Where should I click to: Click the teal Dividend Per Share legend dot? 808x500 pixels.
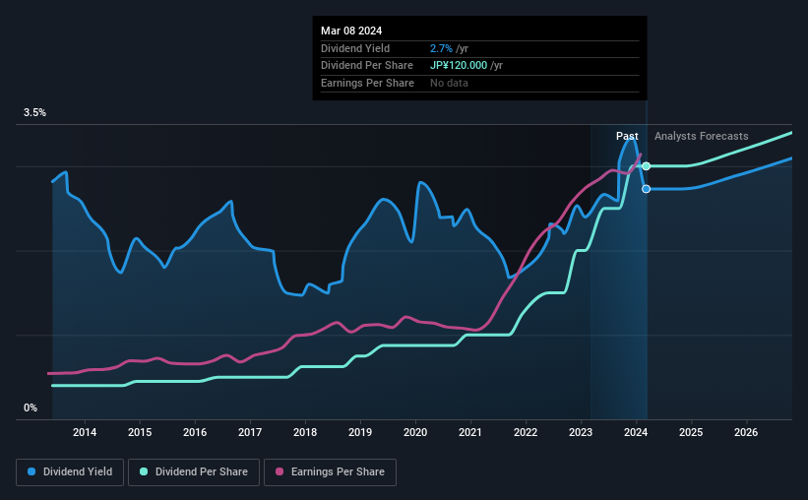click(x=144, y=471)
